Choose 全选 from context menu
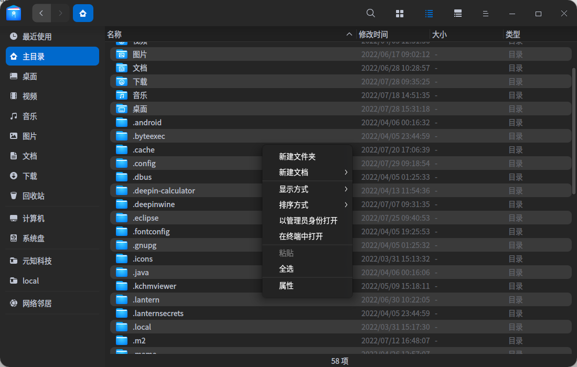This screenshot has height=367, width=577. (x=307, y=269)
